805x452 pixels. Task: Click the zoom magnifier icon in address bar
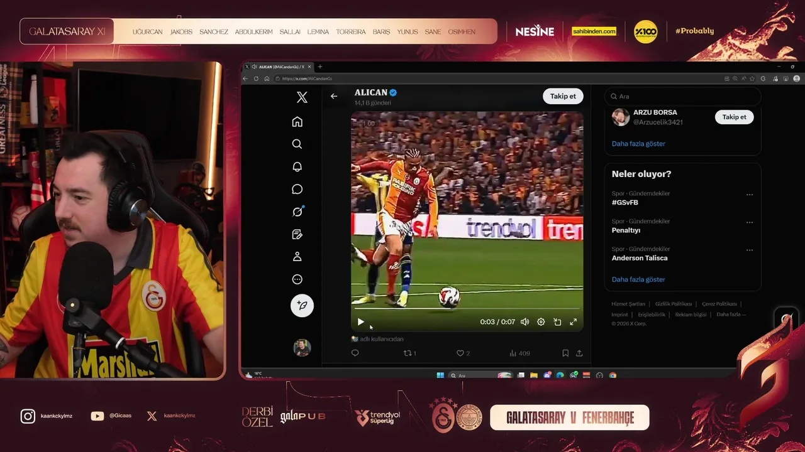click(735, 78)
